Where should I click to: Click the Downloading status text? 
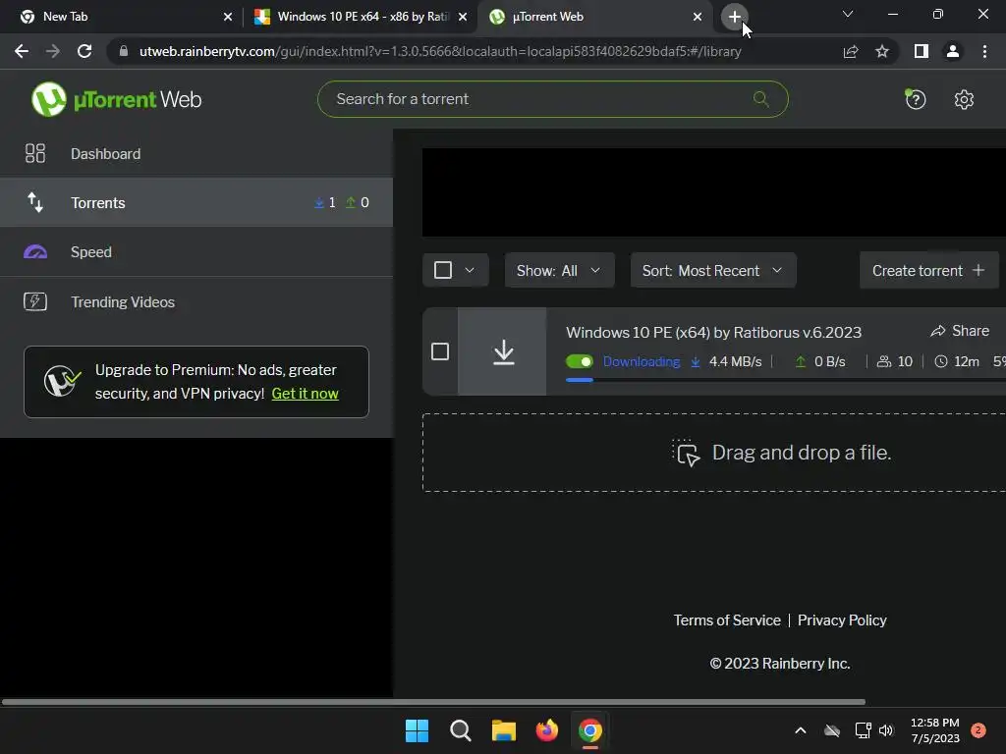(641, 361)
